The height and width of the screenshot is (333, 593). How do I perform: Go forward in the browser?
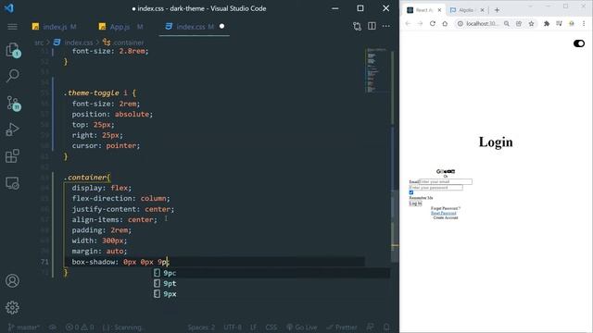pyautogui.click(x=420, y=23)
